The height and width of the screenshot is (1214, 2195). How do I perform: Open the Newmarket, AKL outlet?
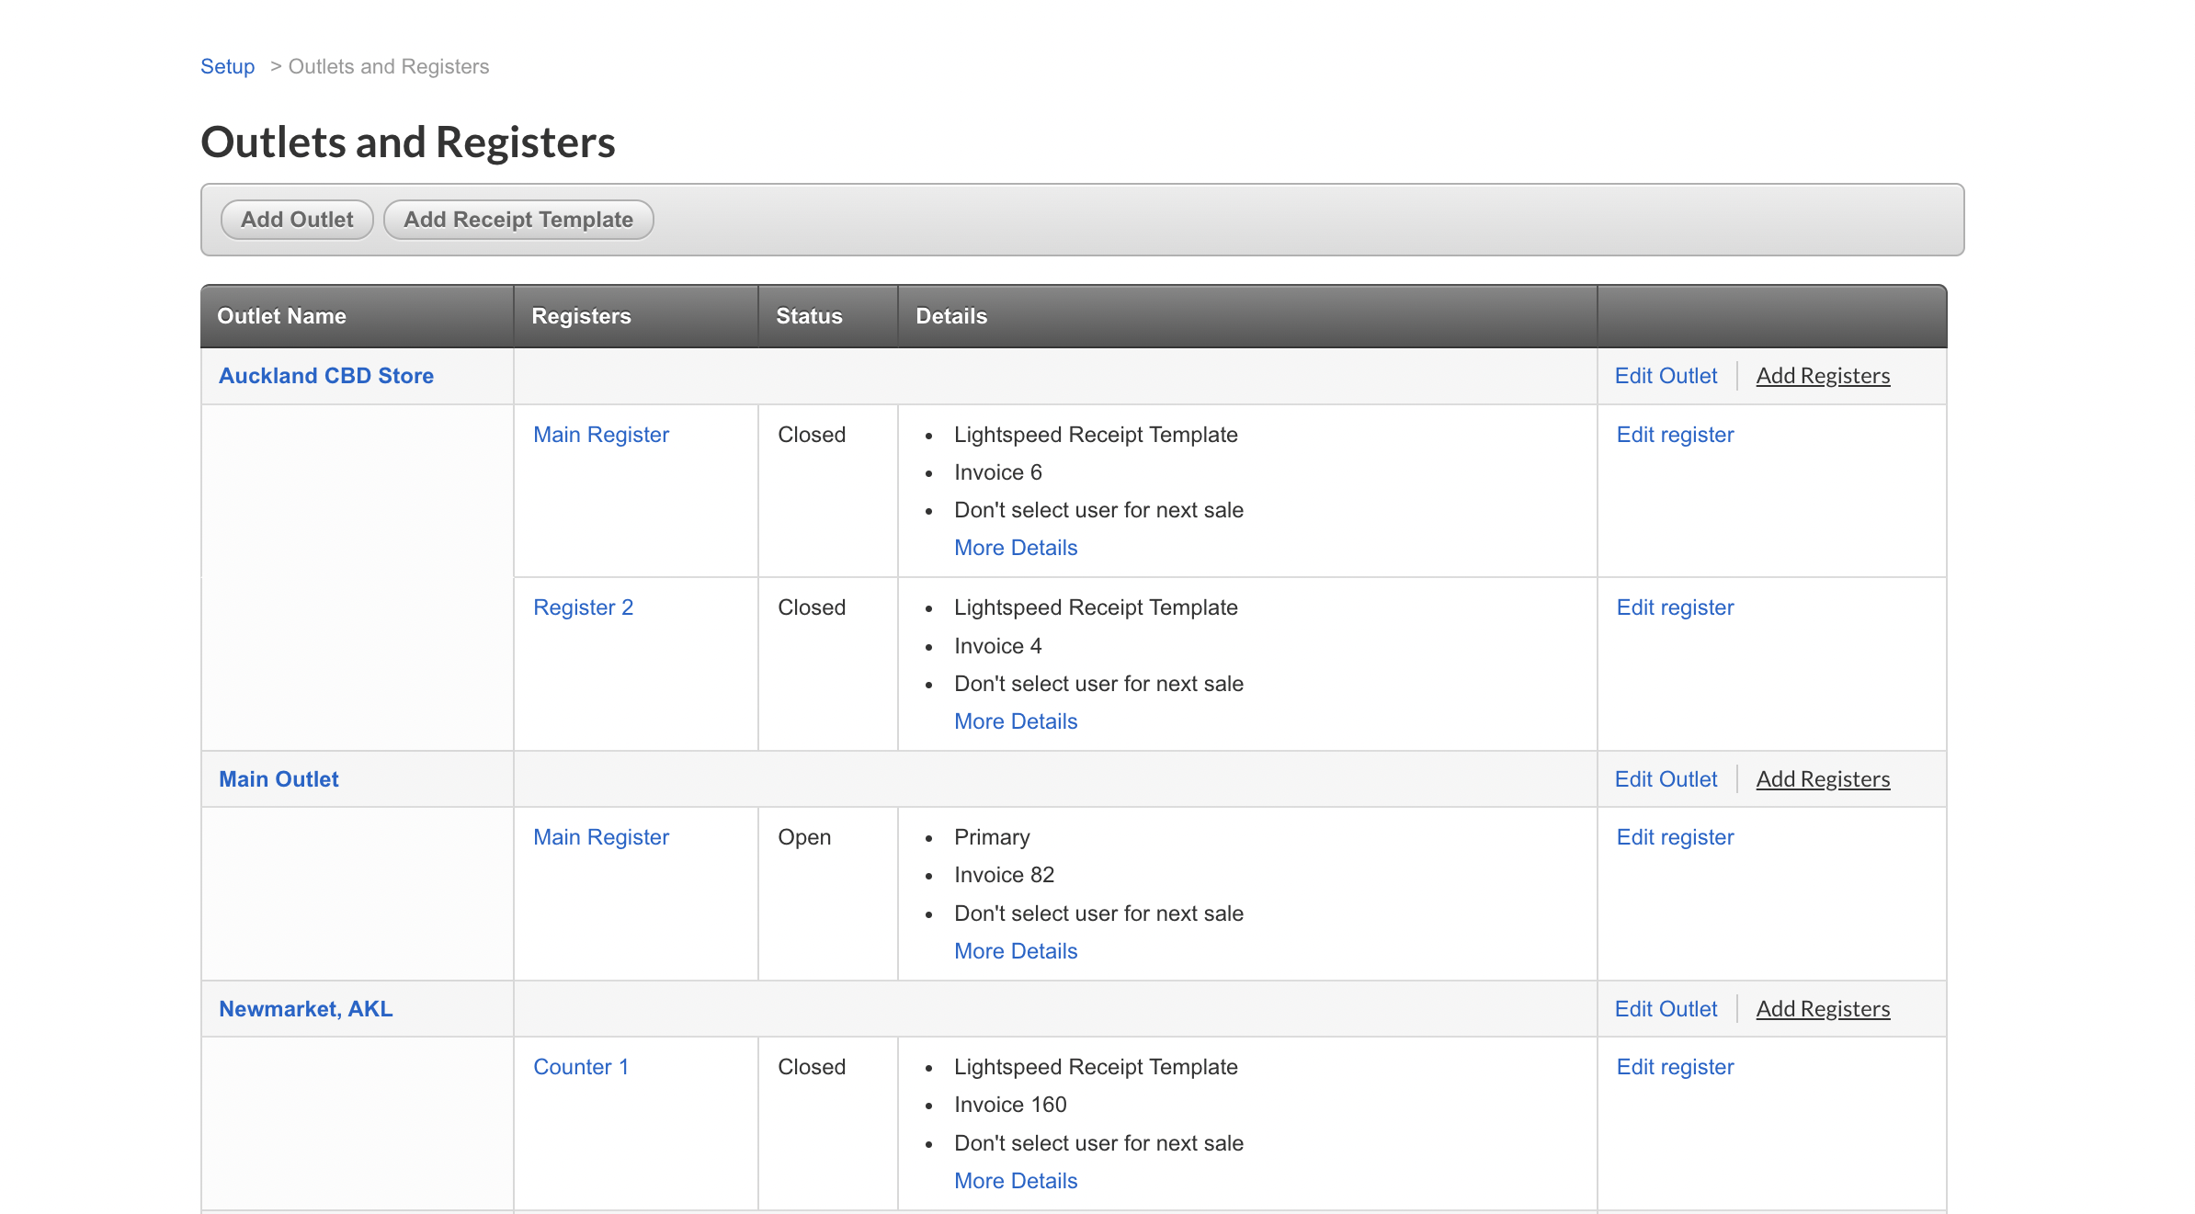(x=305, y=1008)
